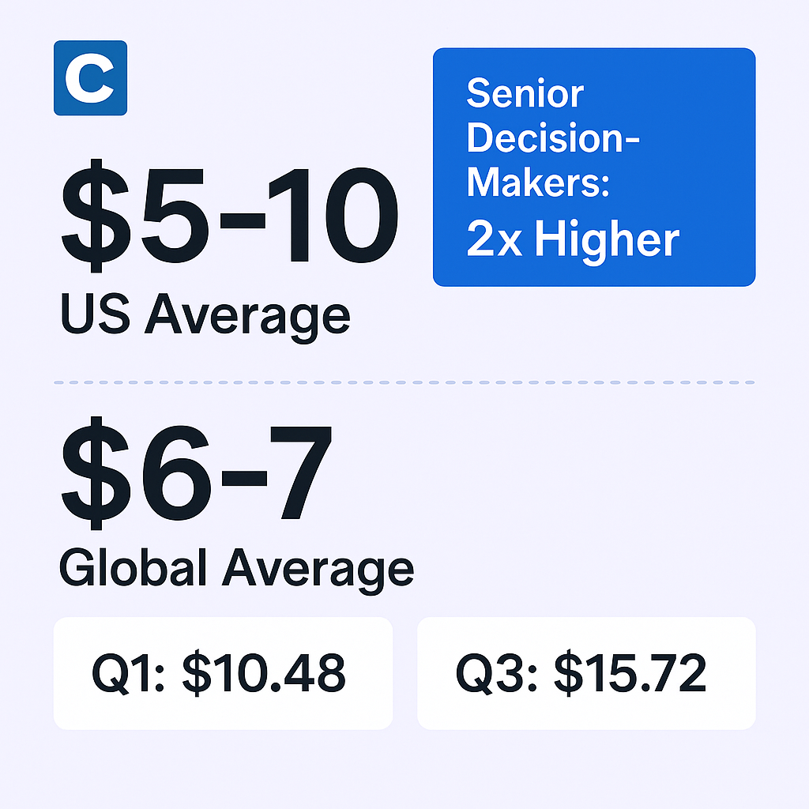Image resolution: width=809 pixels, height=809 pixels.
Task: Click the word "Senior" in the blue card
Action: [x=525, y=95]
